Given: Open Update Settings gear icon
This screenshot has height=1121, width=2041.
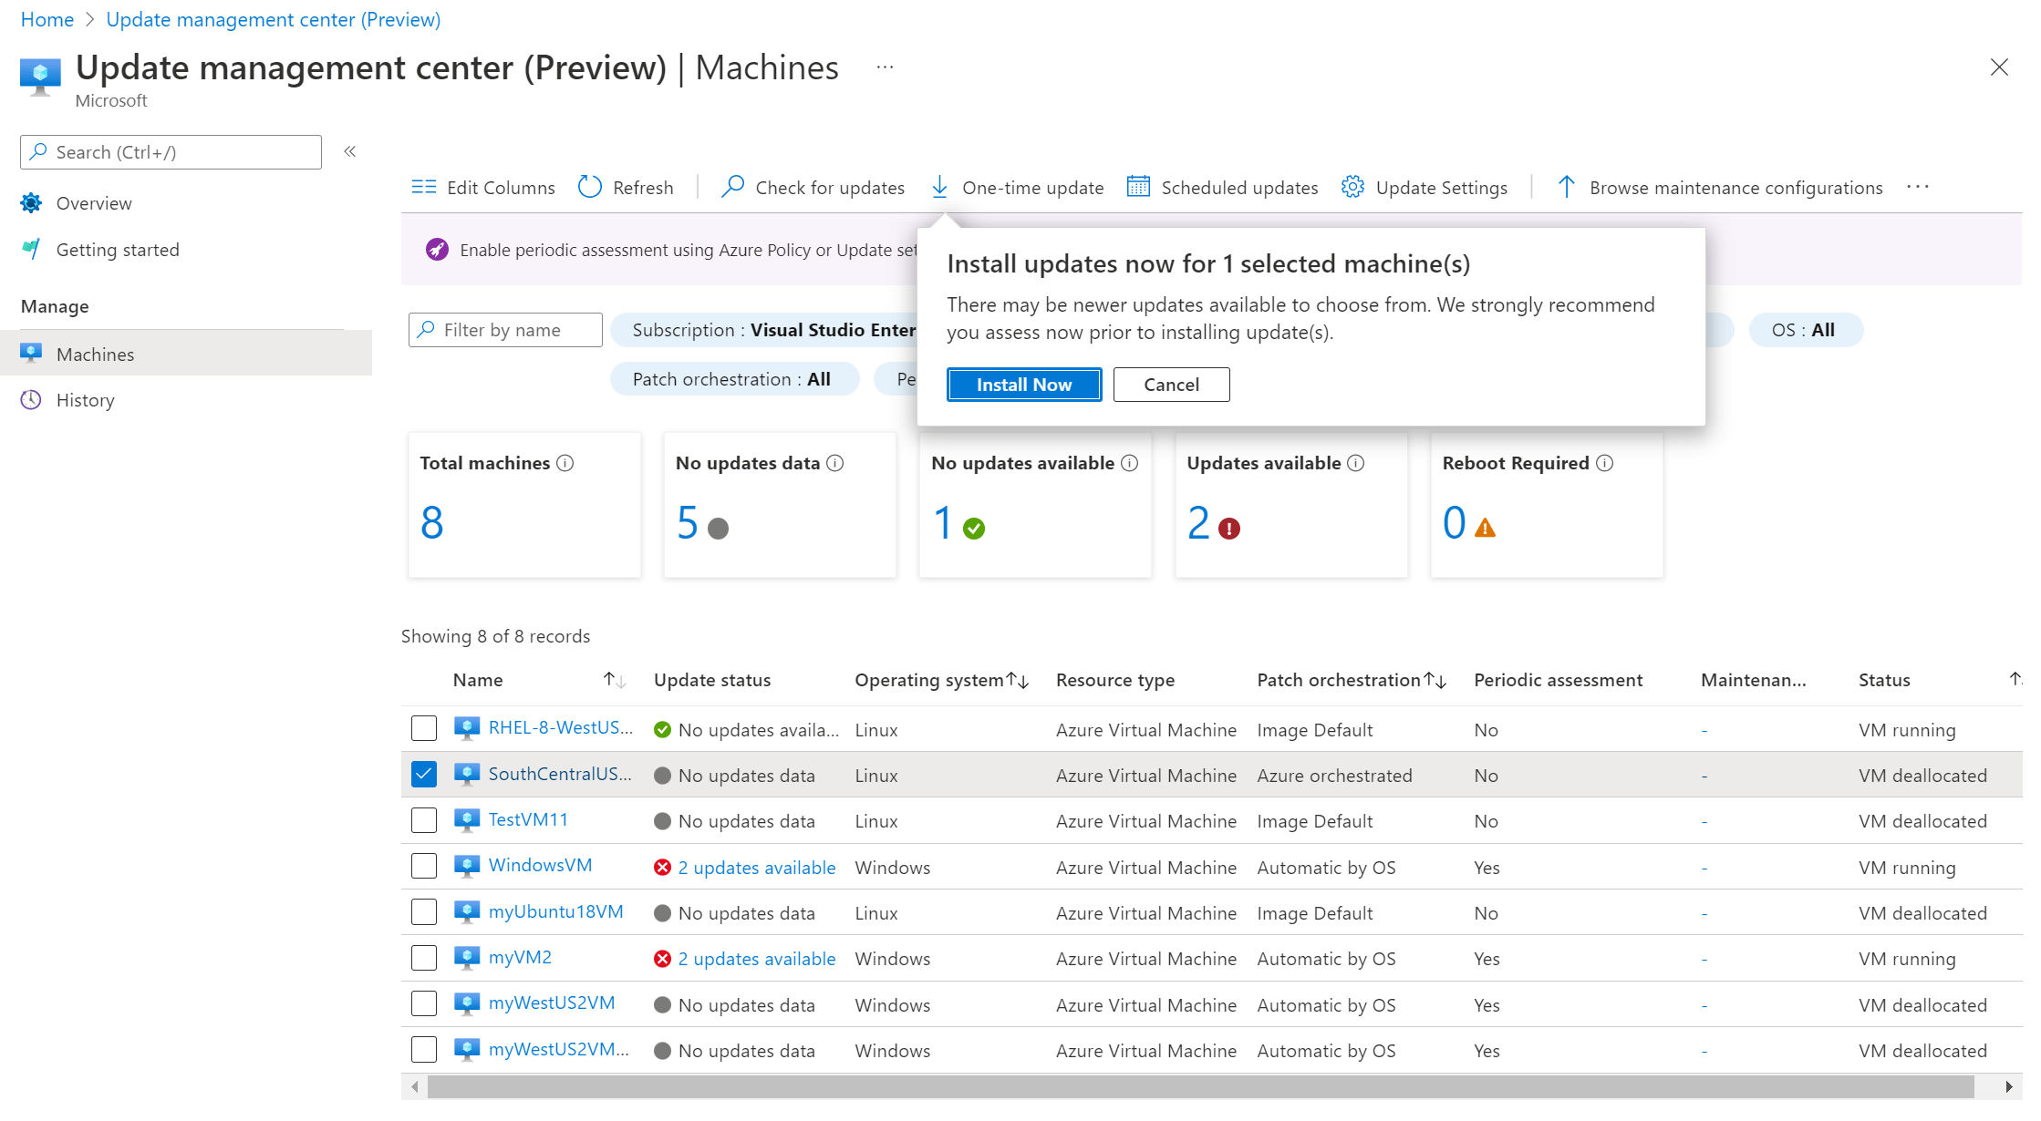Looking at the screenshot, I should click(x=1352, y=187).
